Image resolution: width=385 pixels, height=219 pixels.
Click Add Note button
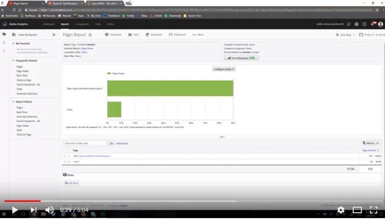[71, 183]
